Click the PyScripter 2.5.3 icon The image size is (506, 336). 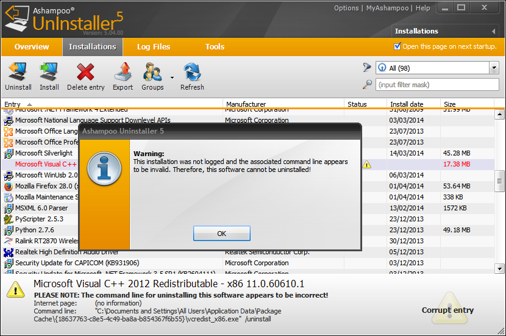click(x=9, y=219)
